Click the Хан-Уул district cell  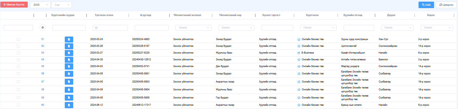(383, 39)
